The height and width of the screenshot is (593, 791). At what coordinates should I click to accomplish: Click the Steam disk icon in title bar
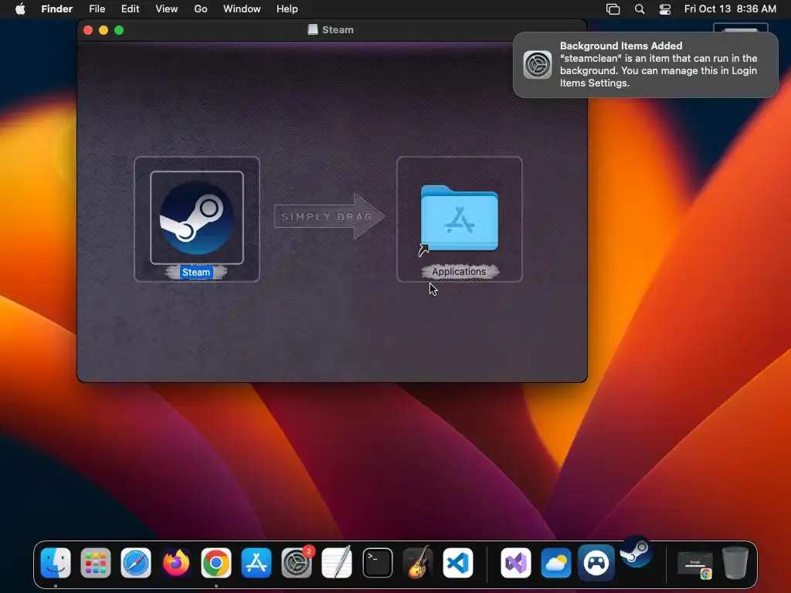pyautogui.click(x=313, y=30)
